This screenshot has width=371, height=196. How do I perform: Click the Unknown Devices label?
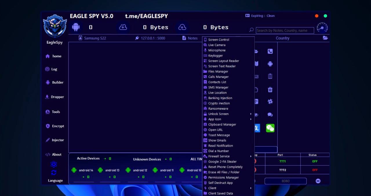[x=147, y=159]
